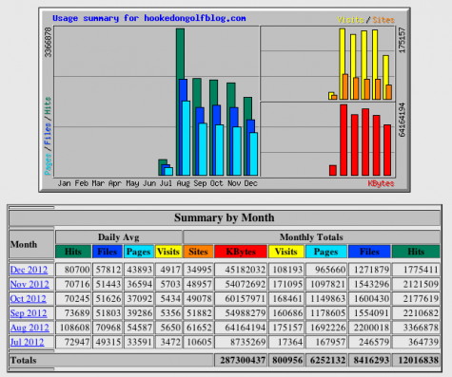452x377 pixels.
Task: Click the Jul 2012 monthly visits cell 17364
Action: (286, 342)
